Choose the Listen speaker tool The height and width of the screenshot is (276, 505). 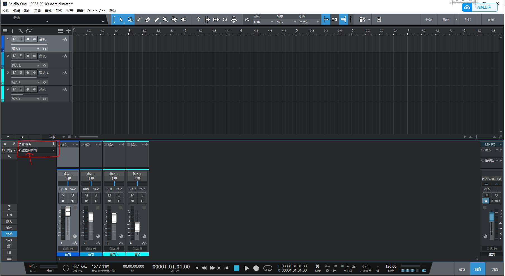pos(183,20)
